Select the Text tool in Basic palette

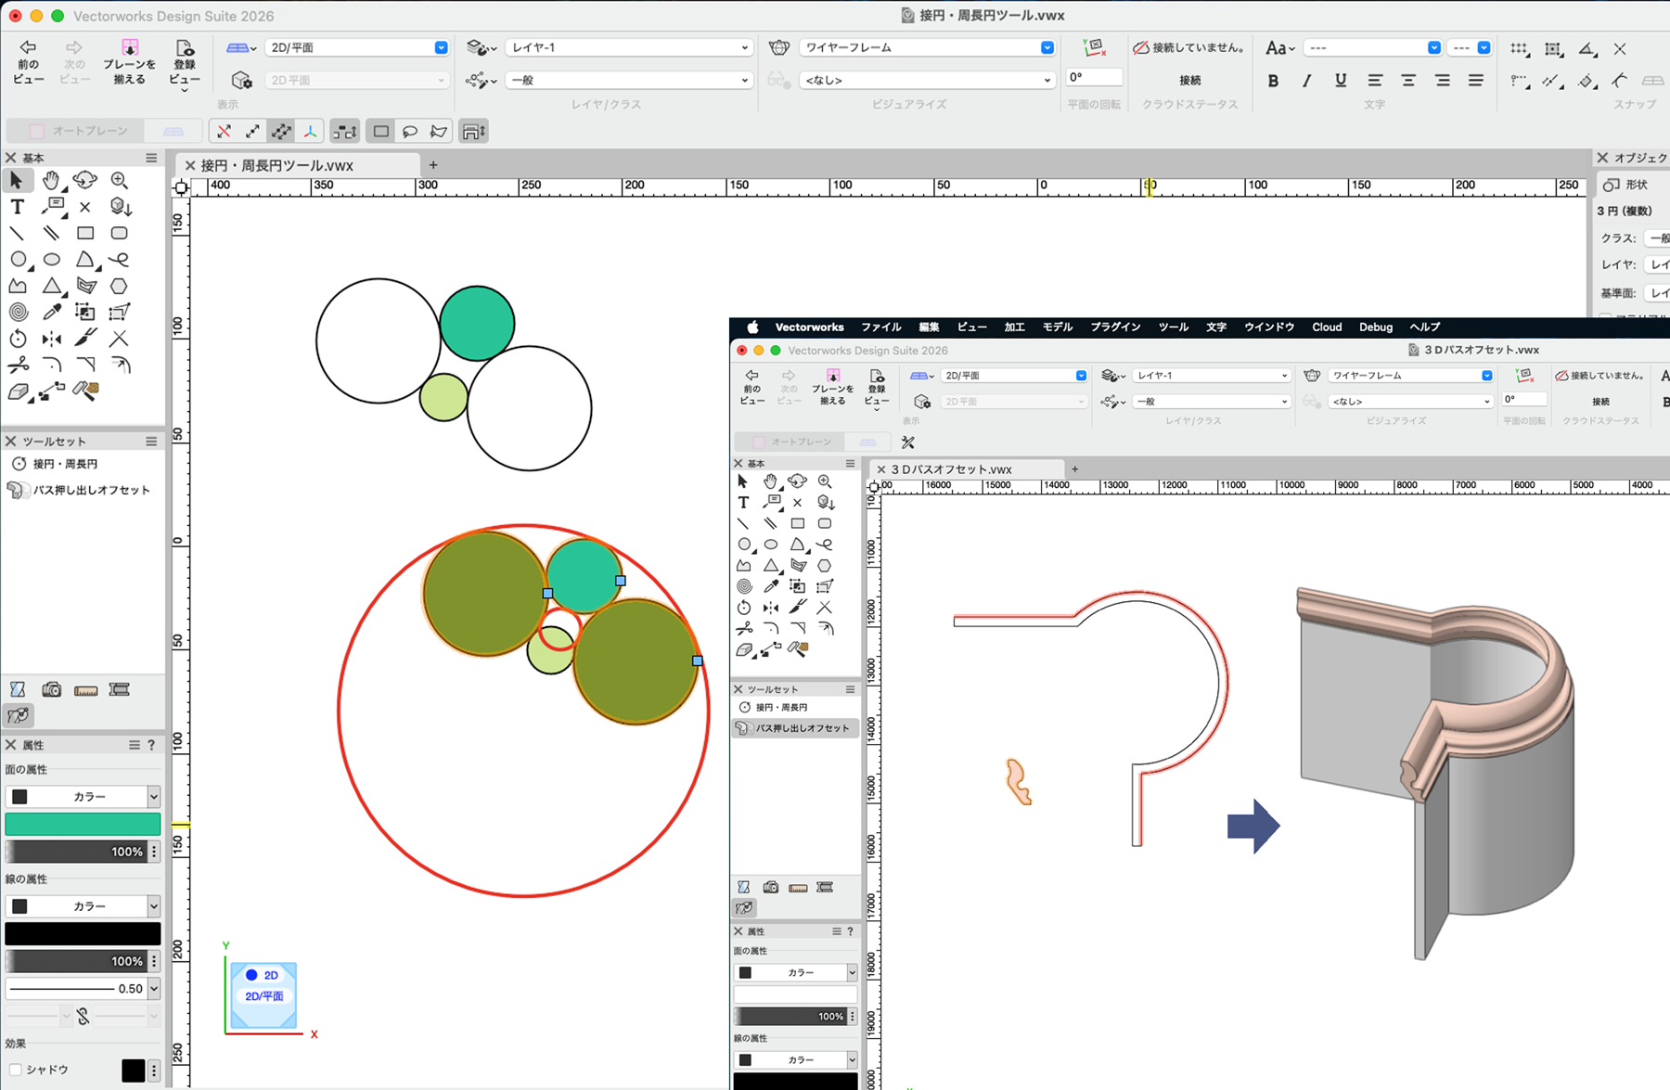(x=17, y=207)
